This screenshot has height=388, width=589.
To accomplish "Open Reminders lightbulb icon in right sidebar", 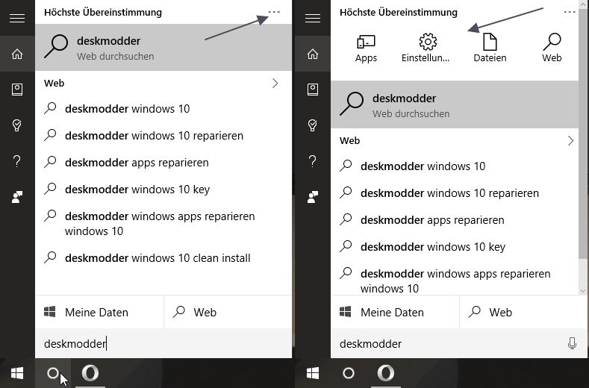I will pos(313,125).
